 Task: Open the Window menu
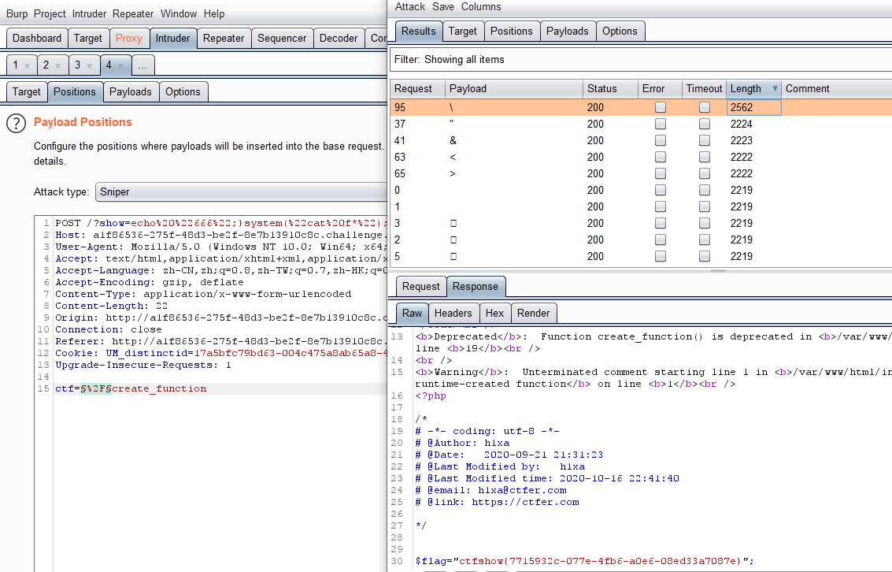[x=179, y=13]
